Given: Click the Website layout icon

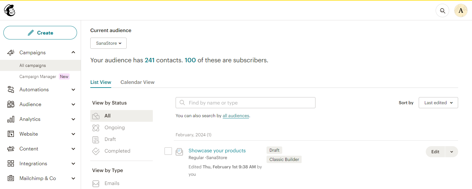Looking at the screenshot, I should pos(11,134).
